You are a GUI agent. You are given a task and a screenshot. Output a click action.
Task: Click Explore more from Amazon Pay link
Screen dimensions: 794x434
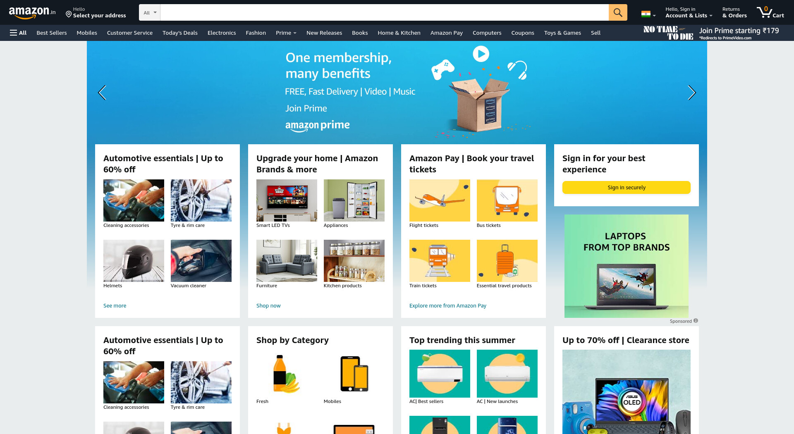[448, 305]
